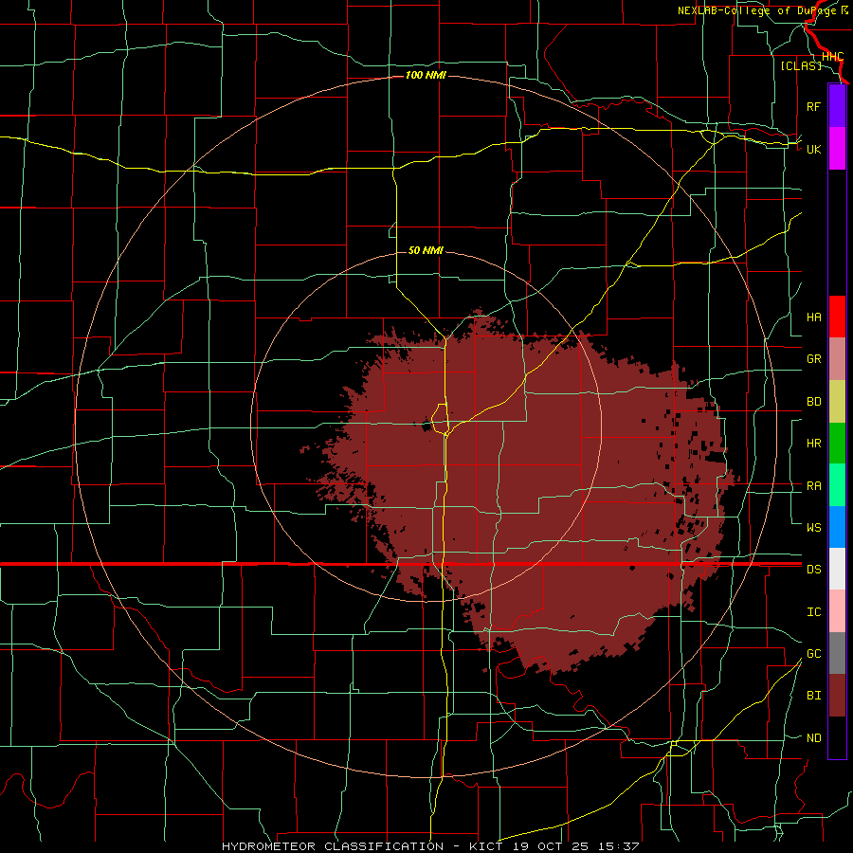The width and height of the screenshot is (853, 853).
Task: Click the GC legend label
Action: 813,654
